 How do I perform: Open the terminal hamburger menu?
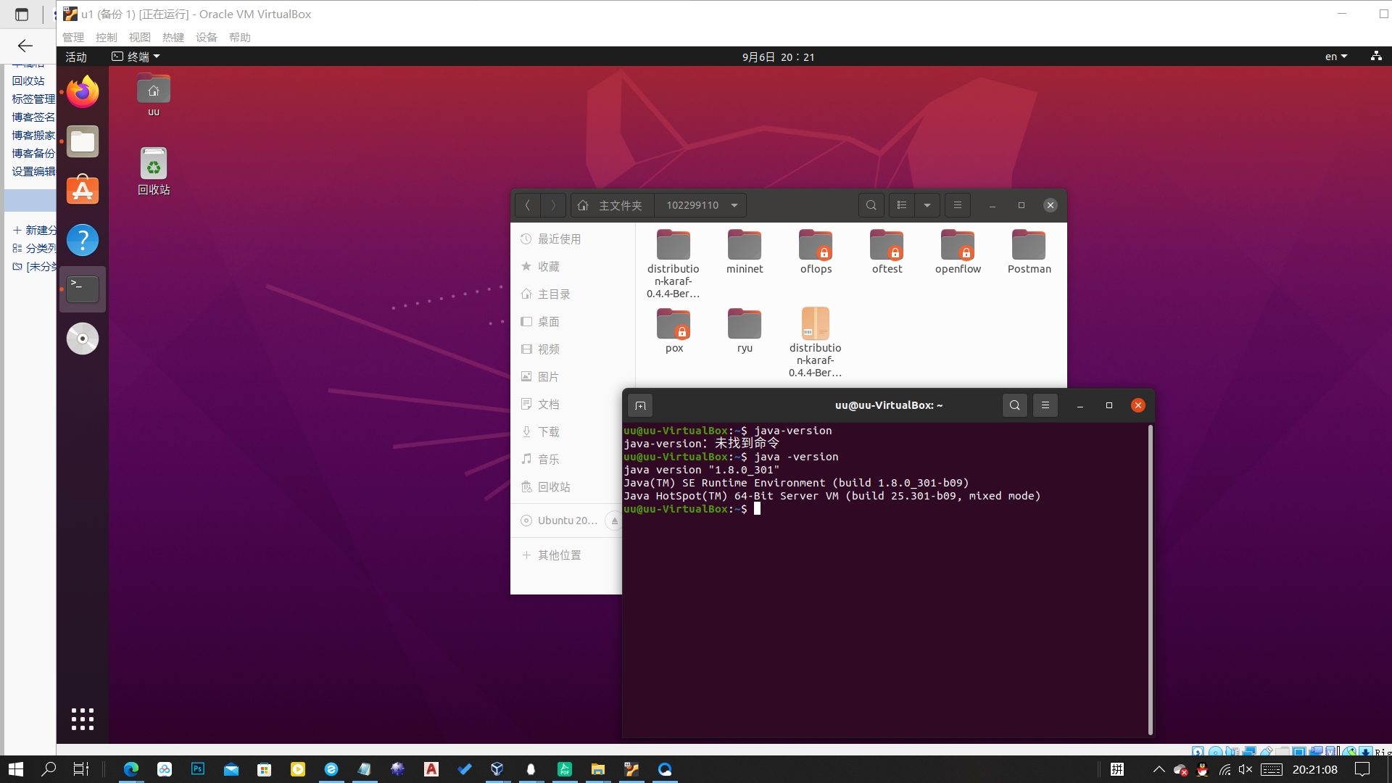(1045, 405)
